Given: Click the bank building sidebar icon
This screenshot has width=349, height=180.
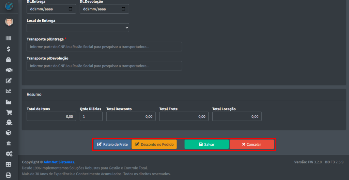Looking at the screenshot, I should [x=9, y=144].
